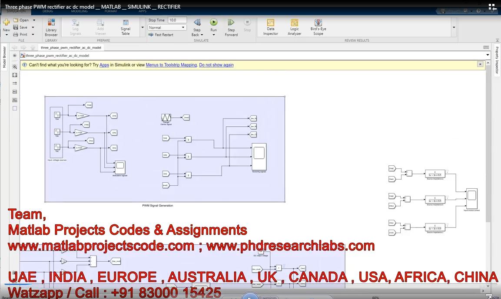Viewport: 501px width, 299px height.
Task: Toggle sample time display arrows icon
Action: [15, 83]
